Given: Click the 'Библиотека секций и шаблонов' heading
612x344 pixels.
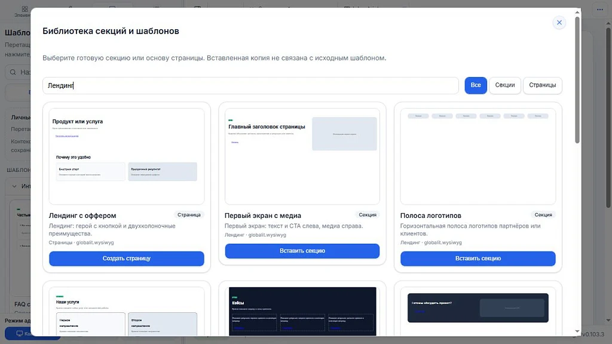Looking at the screenshot, I should [x=111, y=31].
